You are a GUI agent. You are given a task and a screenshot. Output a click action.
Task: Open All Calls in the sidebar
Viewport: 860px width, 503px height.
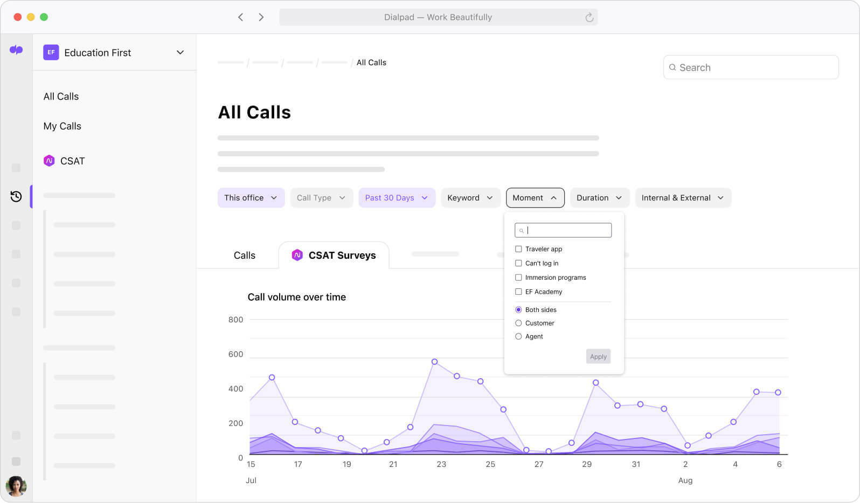pyautogui.click(x=61, y=96)
